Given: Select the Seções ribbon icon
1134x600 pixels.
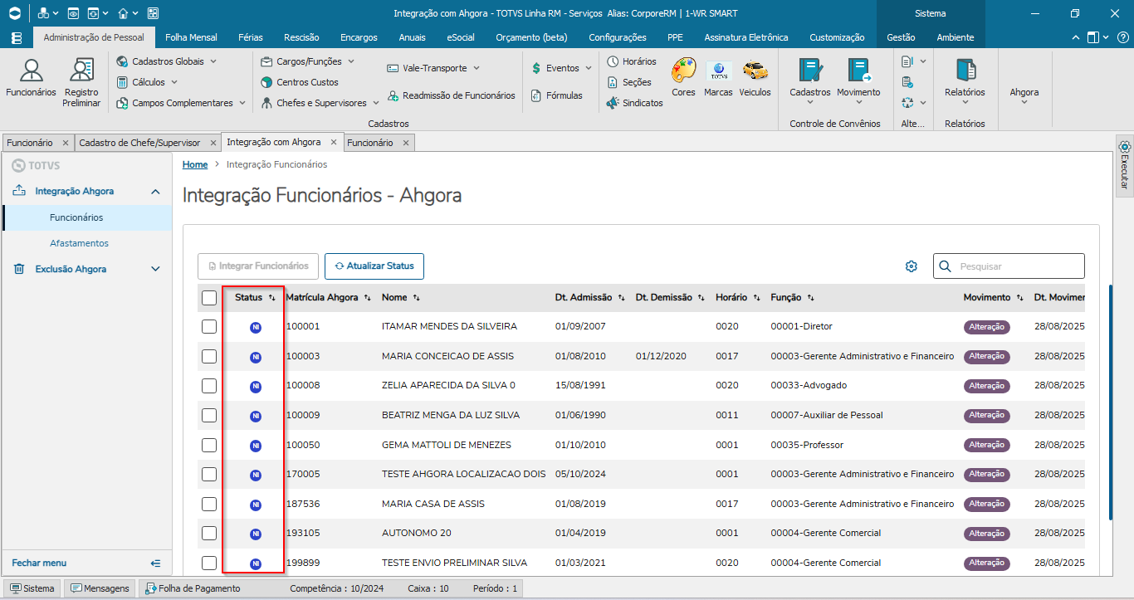Looking at the screenshot, I should click(629, 82).
